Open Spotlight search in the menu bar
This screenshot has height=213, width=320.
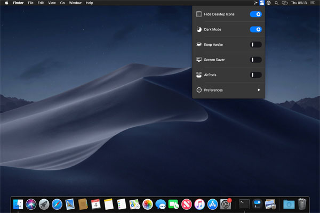(x=276, y=3)
